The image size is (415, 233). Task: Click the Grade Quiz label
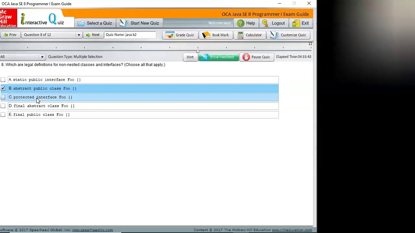click(x=185, y=35)
